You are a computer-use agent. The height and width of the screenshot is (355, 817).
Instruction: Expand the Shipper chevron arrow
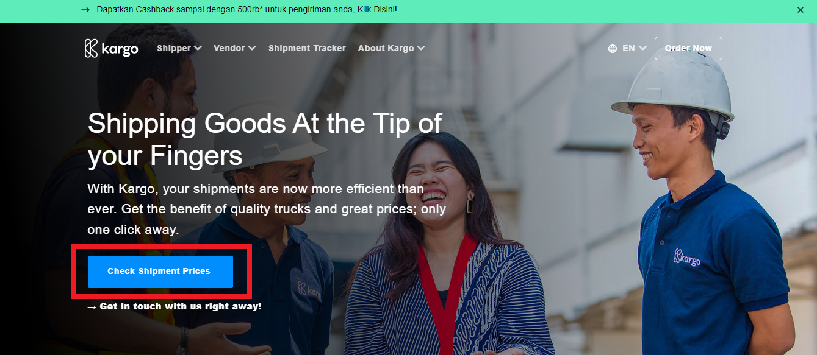(x=198, y=48)
